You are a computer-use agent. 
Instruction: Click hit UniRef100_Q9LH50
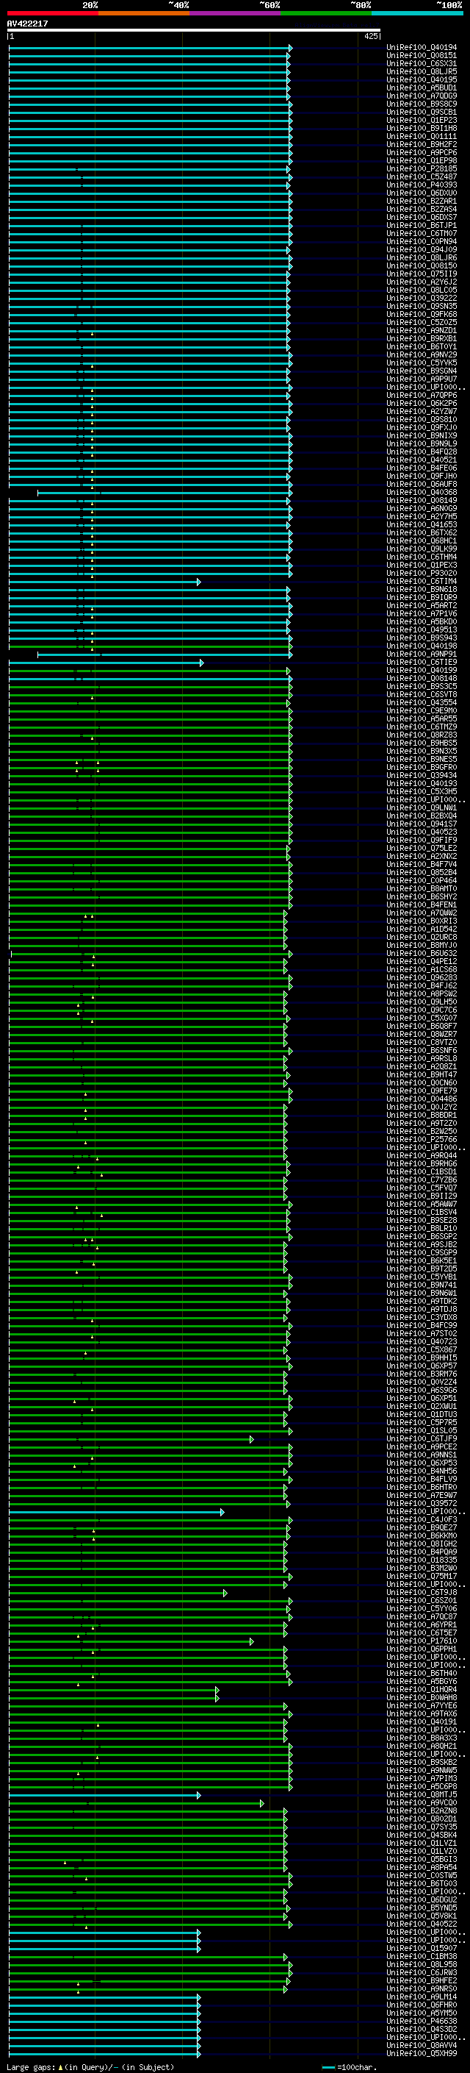[422, 1003]
